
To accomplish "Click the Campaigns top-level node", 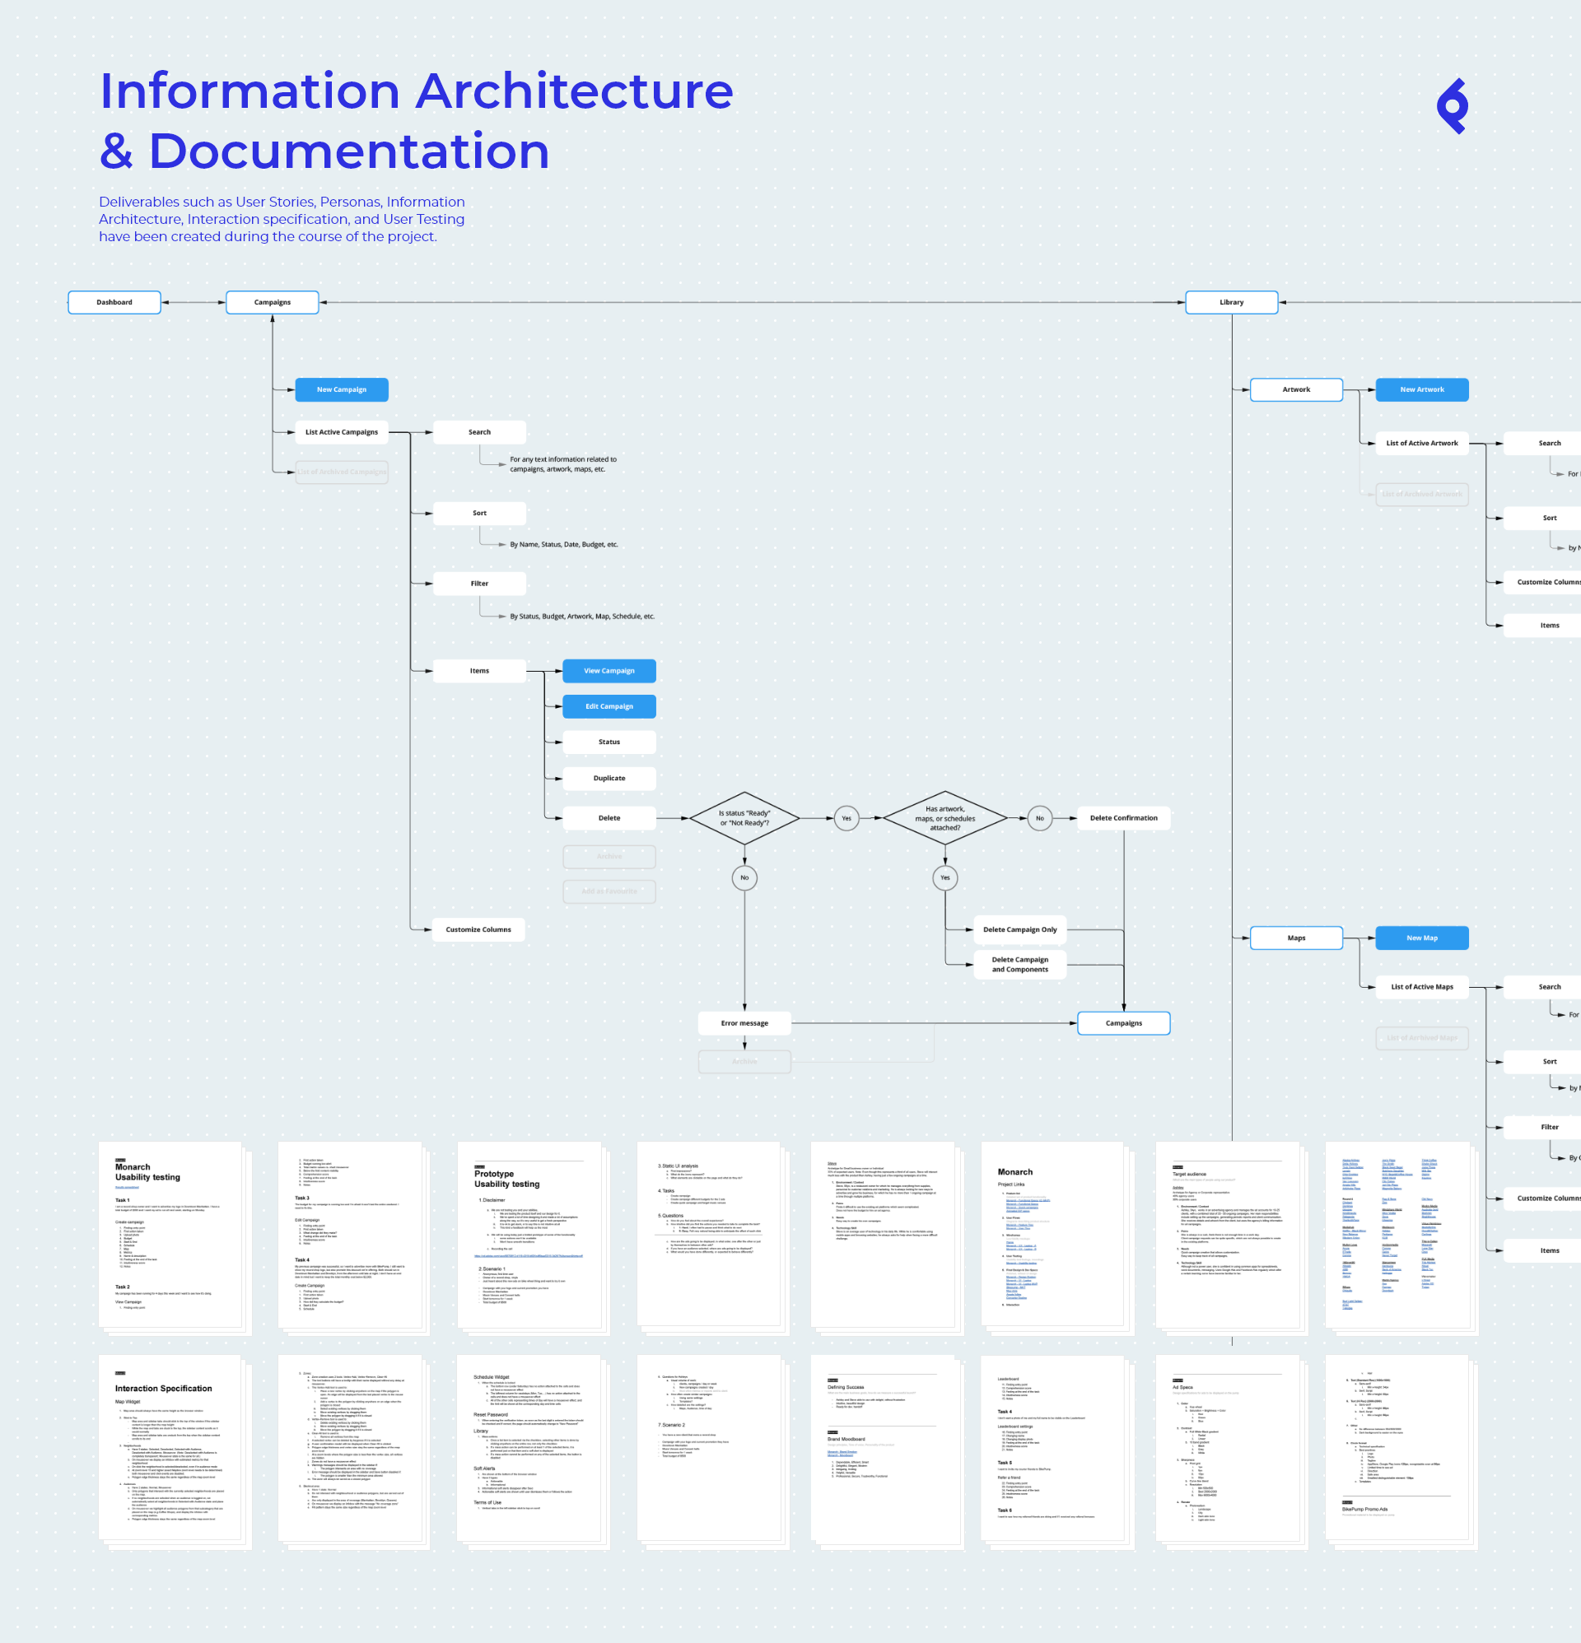I will tap(273, 303).
